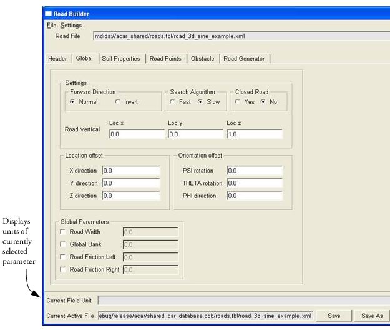This screenshot has height=330, width=390.
Task: Click the Road Builder window title icon
Action: [x=48, y=14]
